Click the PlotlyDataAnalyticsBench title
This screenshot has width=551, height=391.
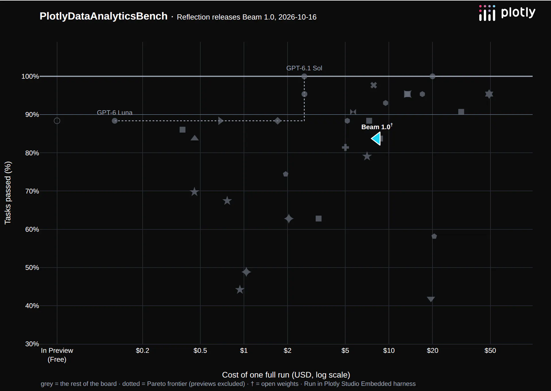click(x=104, y=16)
